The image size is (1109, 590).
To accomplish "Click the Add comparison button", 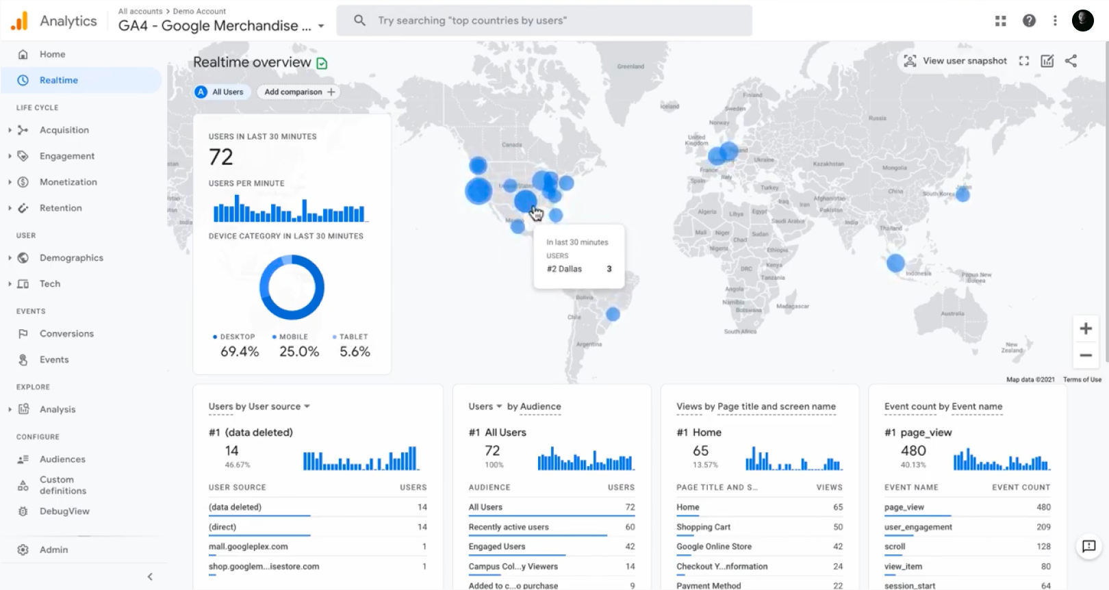I will tap(299, 92).
